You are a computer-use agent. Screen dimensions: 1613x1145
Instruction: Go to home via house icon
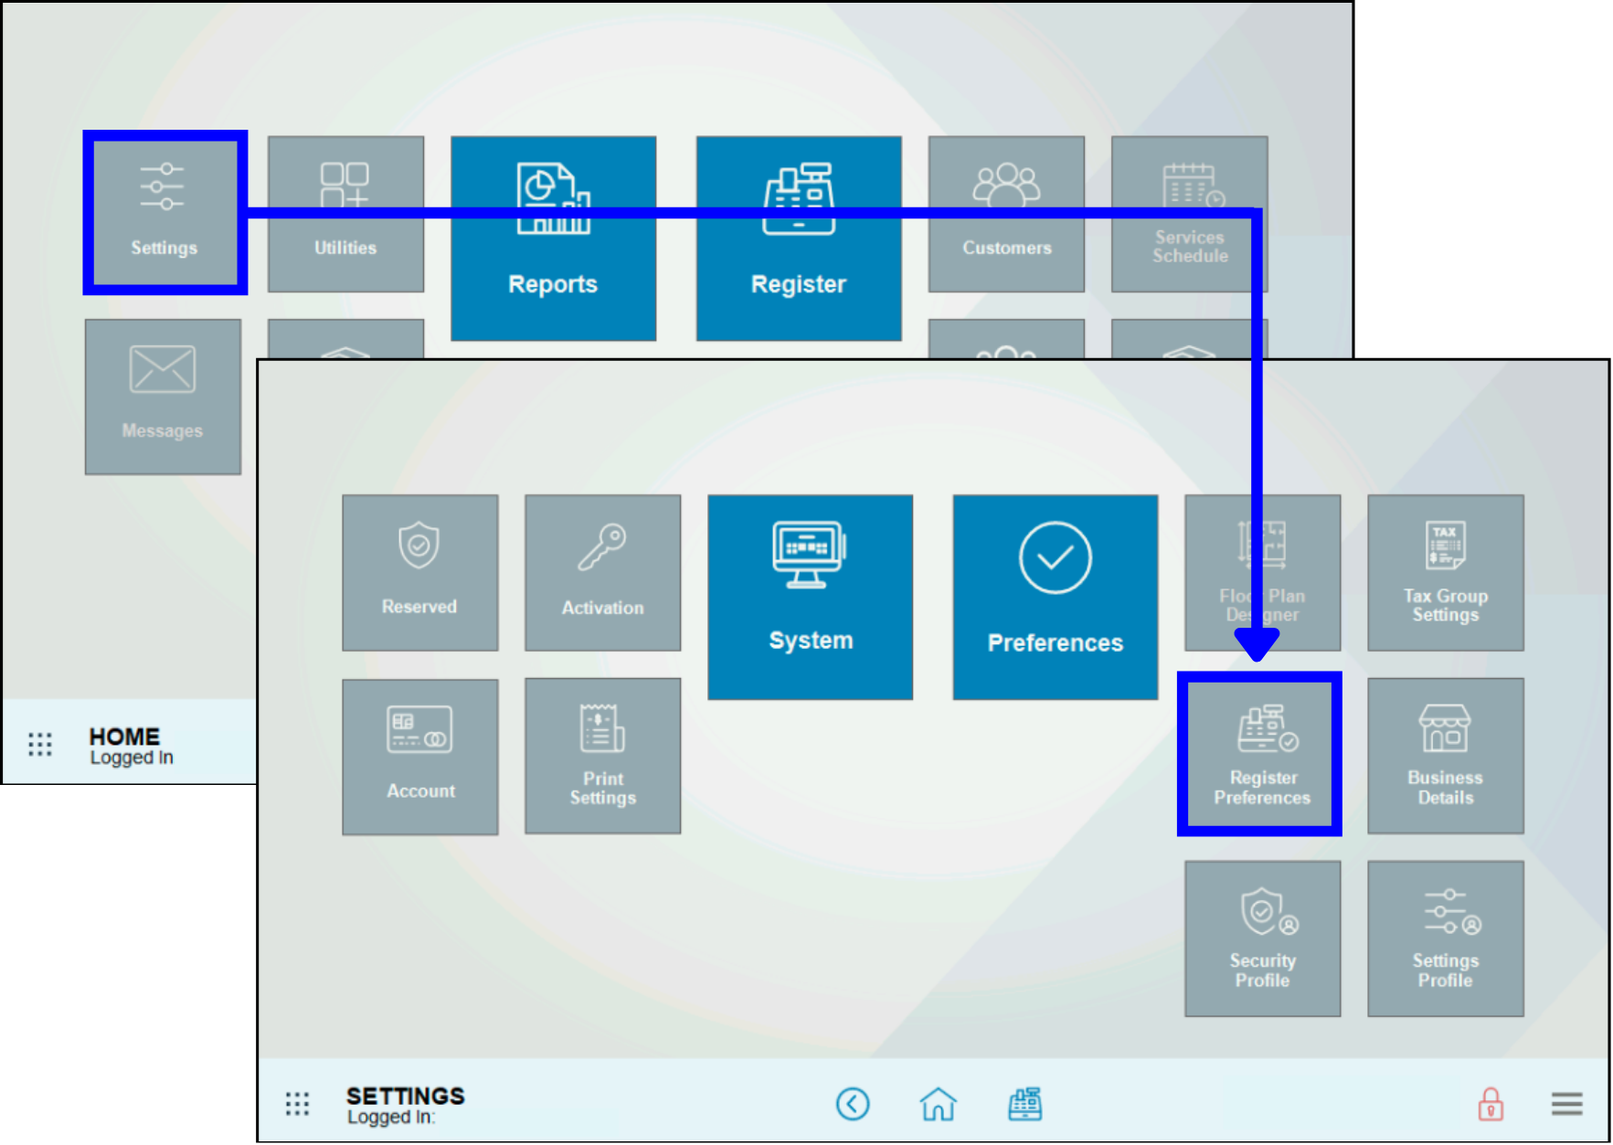click(x=938, y=1104)
